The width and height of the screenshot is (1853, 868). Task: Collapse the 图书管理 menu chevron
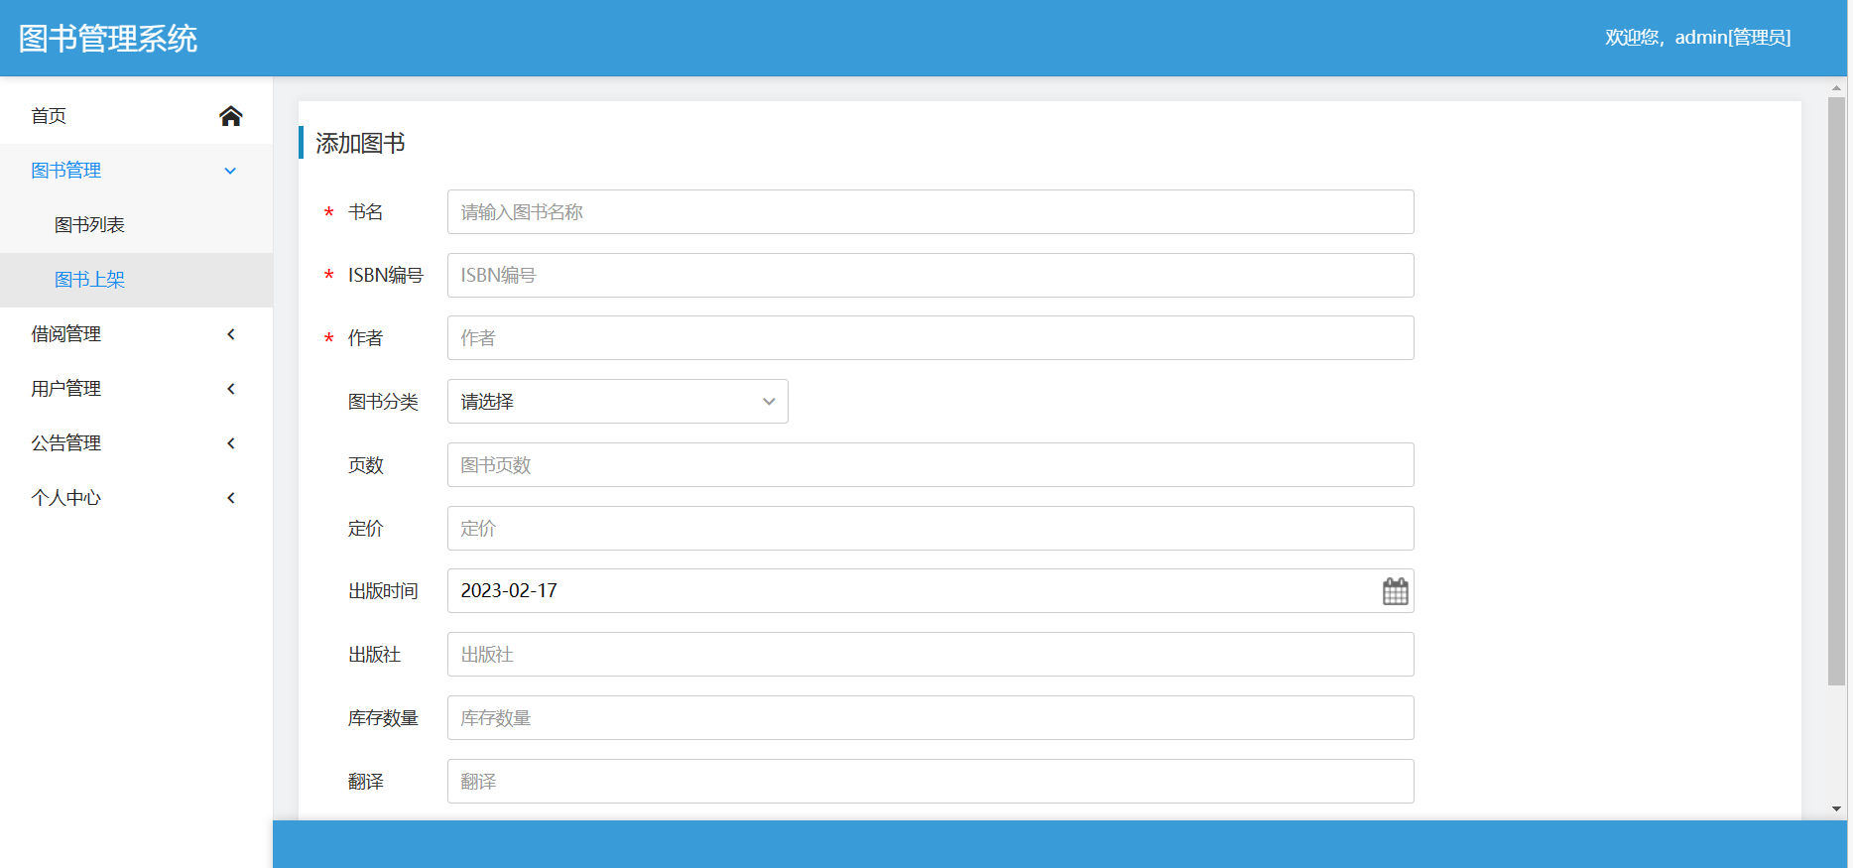coord(230,171)
